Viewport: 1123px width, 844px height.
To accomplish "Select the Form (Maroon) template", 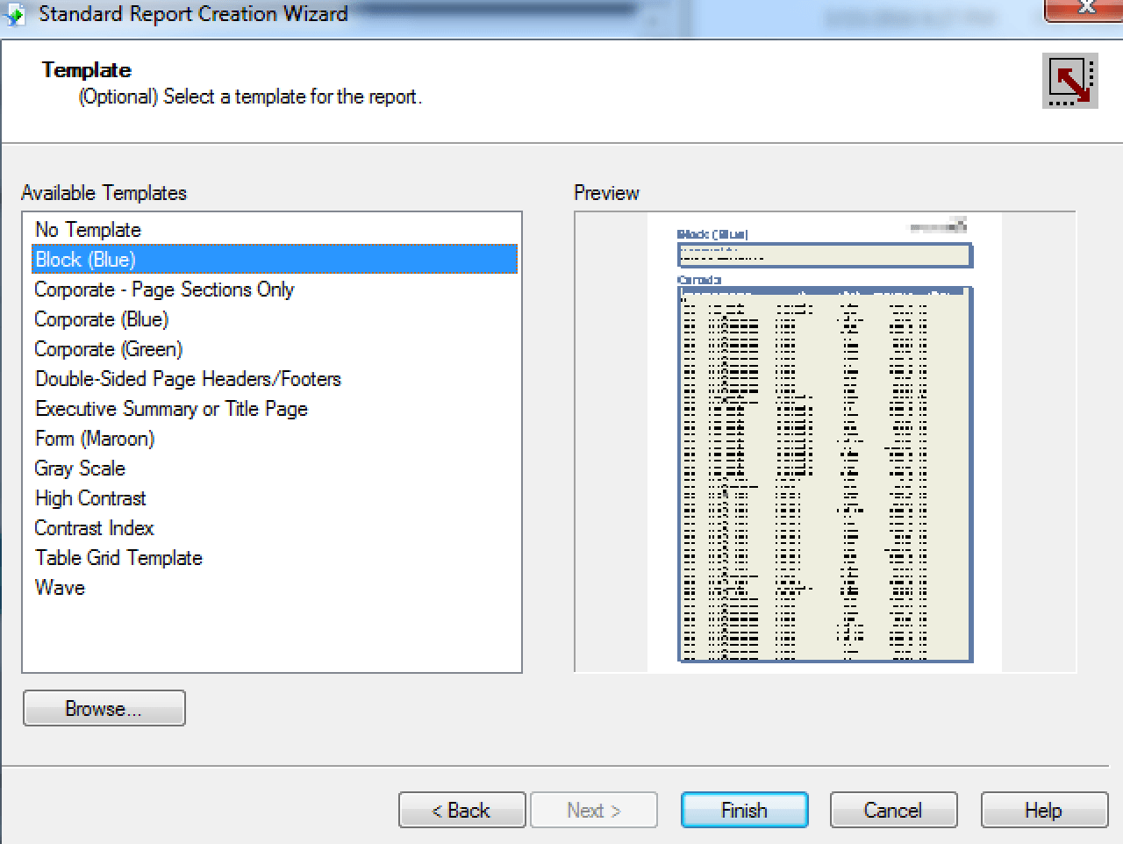I will 93,439.
